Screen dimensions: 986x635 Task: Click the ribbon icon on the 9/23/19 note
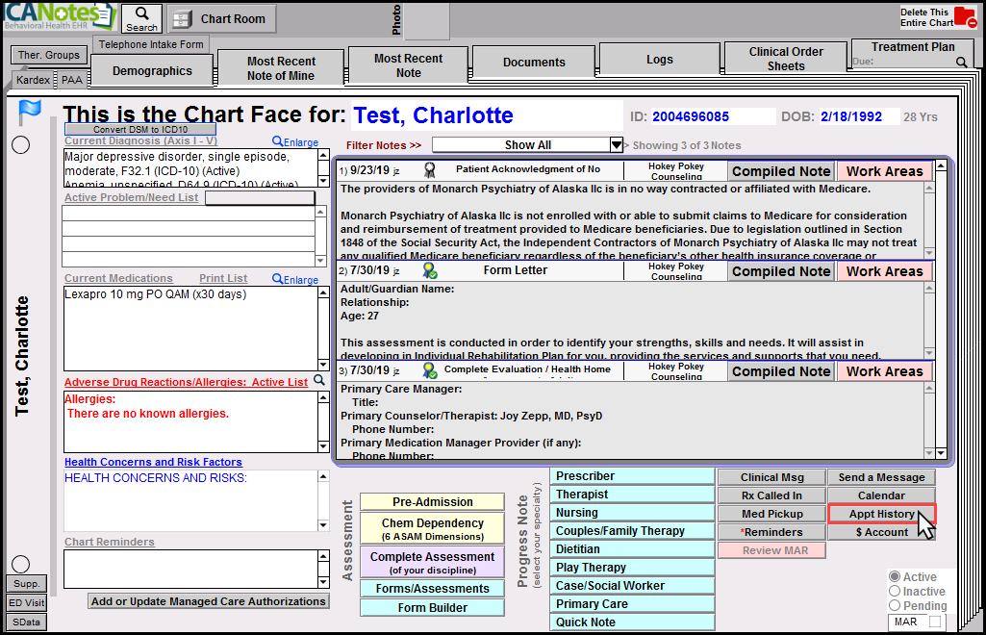[x=429, y=170]
